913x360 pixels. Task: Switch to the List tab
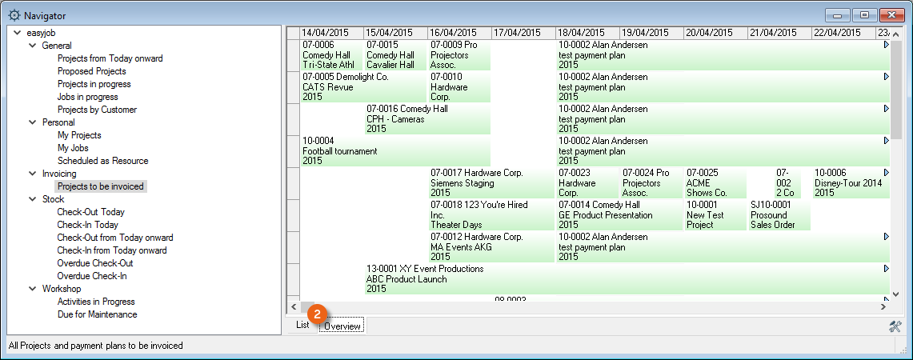point(302,325)
